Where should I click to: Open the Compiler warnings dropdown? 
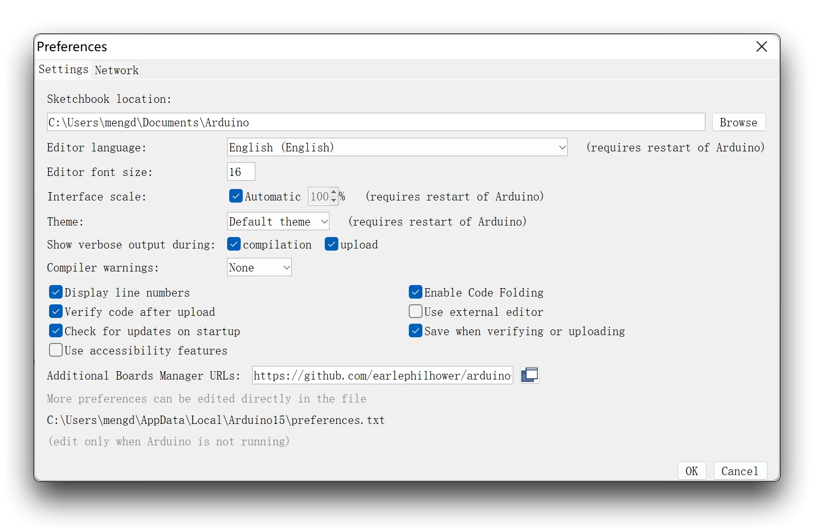tap(259, 267)
